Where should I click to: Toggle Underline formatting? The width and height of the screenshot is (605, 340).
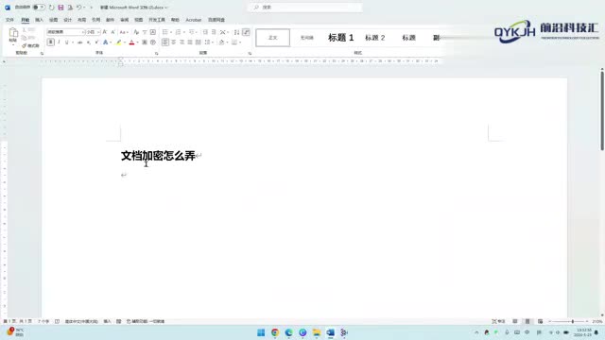67,42
